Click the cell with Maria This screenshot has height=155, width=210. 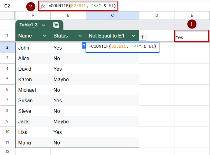point(33,143)
